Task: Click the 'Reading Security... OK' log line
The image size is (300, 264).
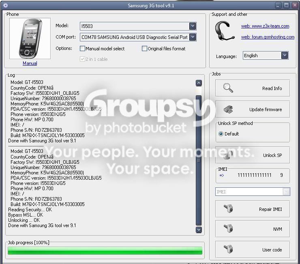Action: pyautogui.click(x=30, y=209)
